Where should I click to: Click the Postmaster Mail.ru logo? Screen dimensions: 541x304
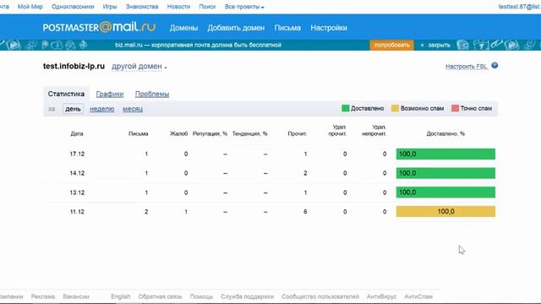pos(100,27)
